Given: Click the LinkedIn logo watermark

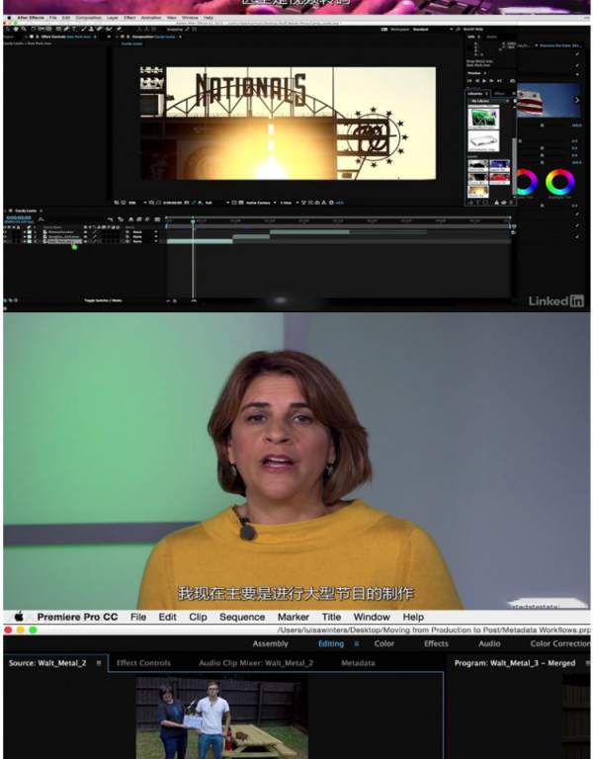Looking at the screenshot, I should coord(555,300).
